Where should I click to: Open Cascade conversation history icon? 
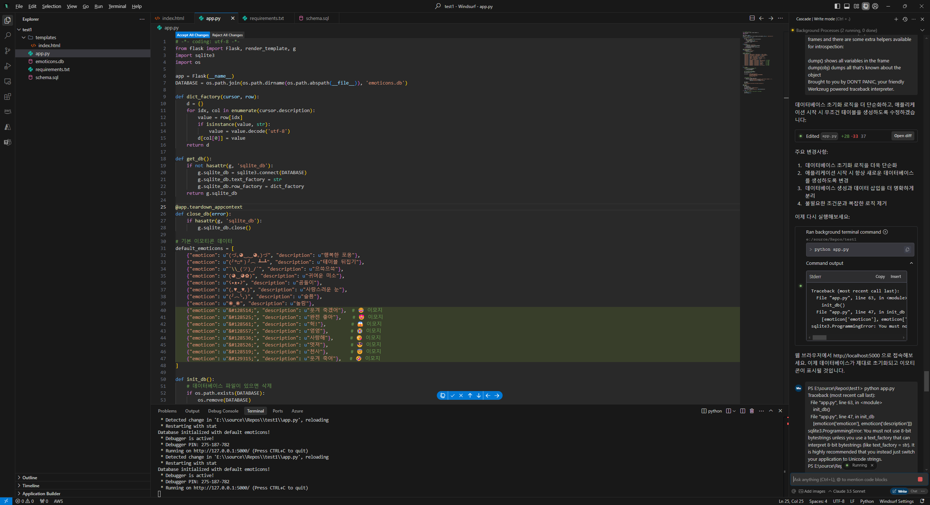905,19
